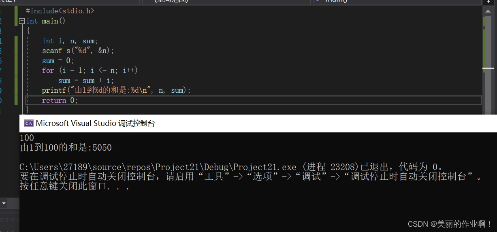
Task: Click the input value 100 in console
Action: click(27, 138)
